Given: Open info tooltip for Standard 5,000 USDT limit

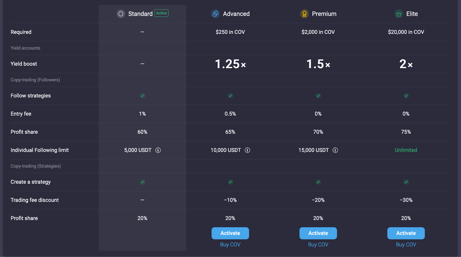Looking at the screenshot, I should (158, 150).
